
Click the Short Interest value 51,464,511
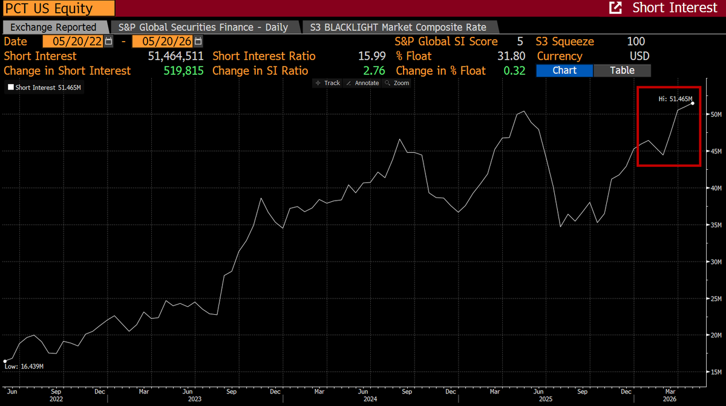click(175, 56)
